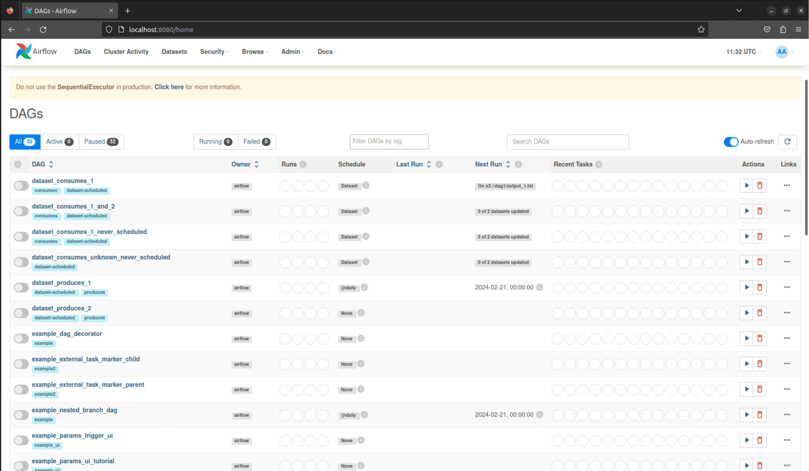The height and width of the screenshot is (471, 809).
Task: Click inside the Search DAGs field
Action: [x=568, y=142]
